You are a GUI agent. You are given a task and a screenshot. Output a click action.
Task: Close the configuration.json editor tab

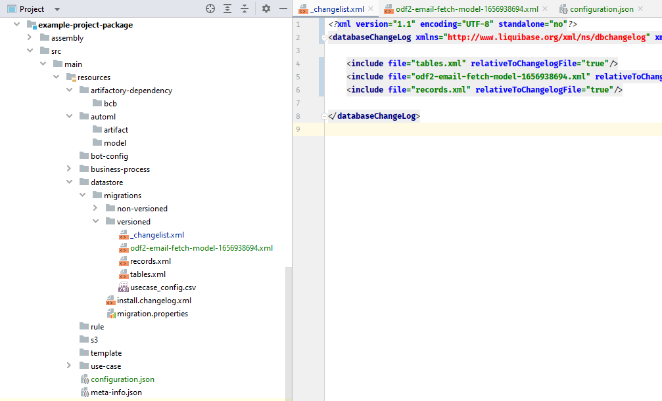(x=640, y=9)
